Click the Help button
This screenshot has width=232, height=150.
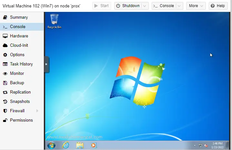tap(218, 6)
